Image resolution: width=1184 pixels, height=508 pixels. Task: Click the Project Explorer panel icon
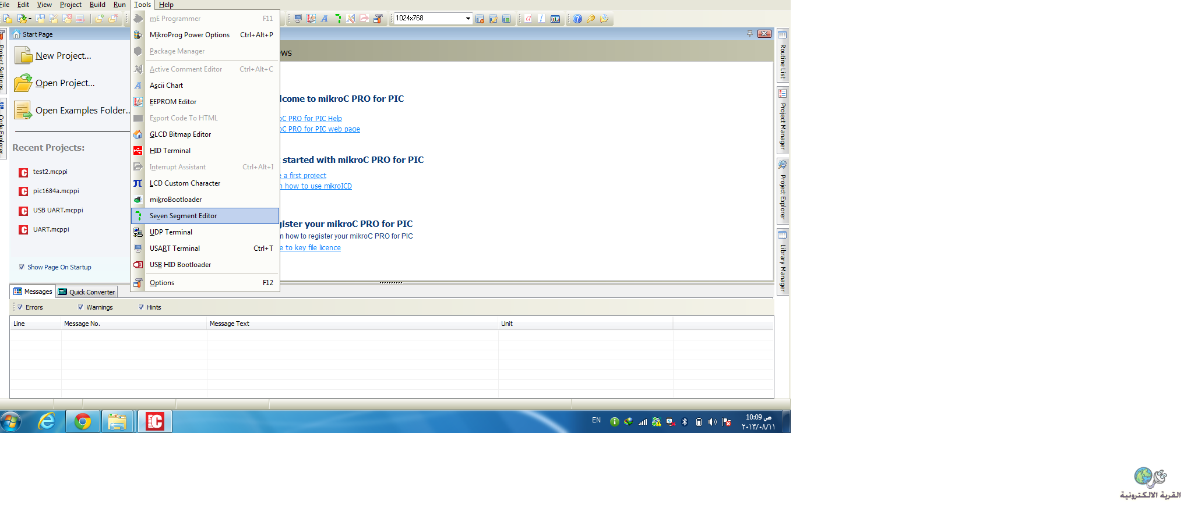click(x=783, y=165)
